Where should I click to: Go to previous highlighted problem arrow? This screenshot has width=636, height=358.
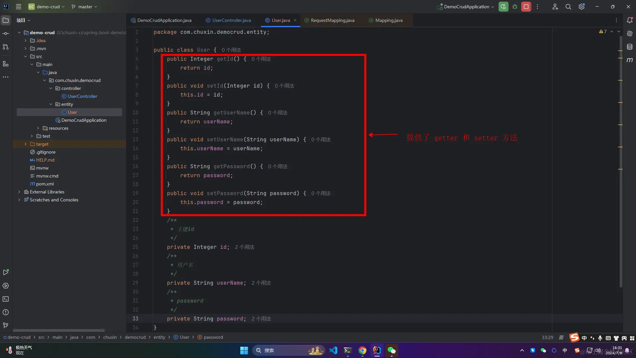click(x=612, y=32)
